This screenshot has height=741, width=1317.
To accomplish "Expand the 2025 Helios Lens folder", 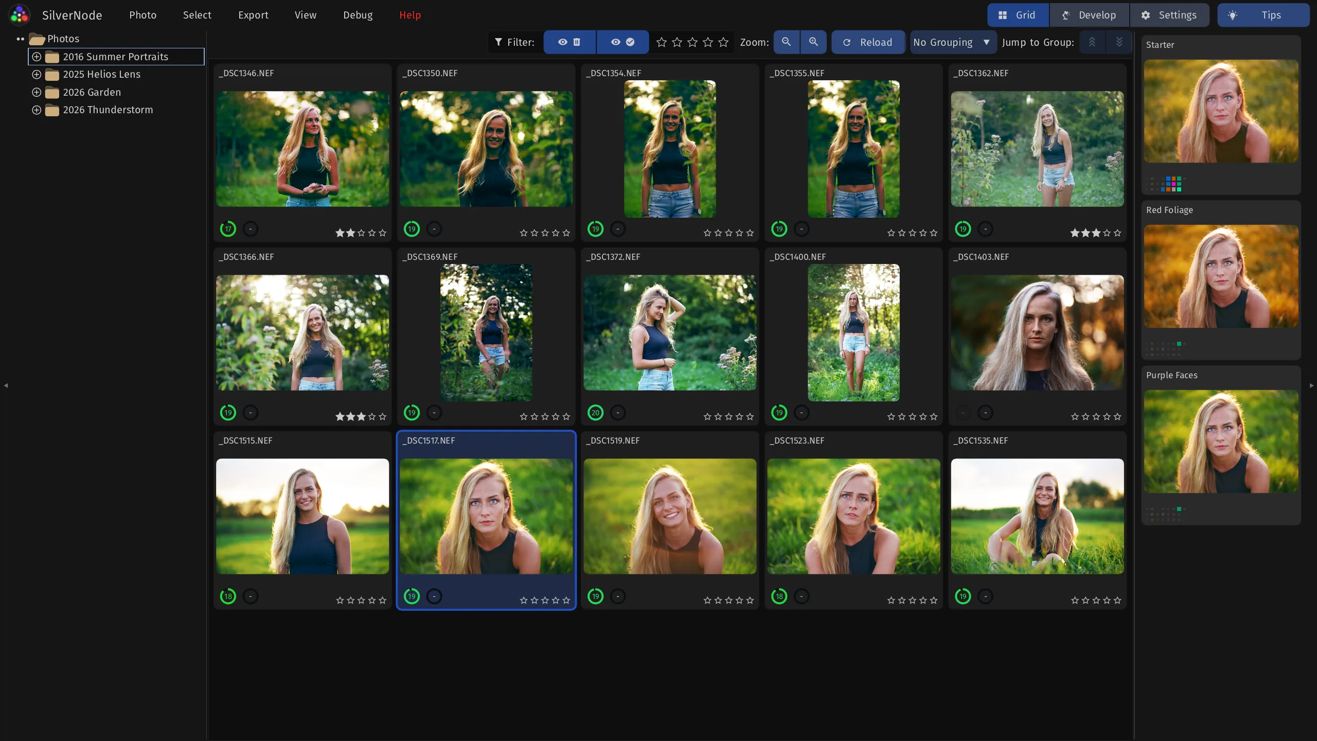I will [37, 75].
